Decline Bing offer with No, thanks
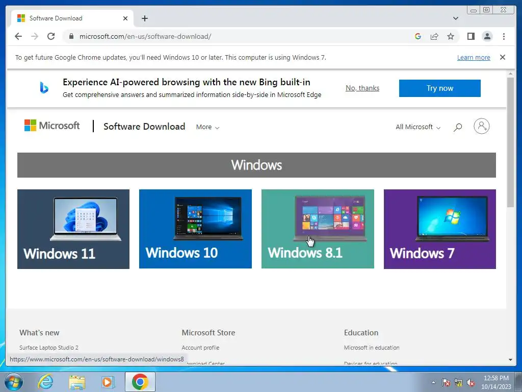This screenshot has height=392, width=522. (362, 88)
